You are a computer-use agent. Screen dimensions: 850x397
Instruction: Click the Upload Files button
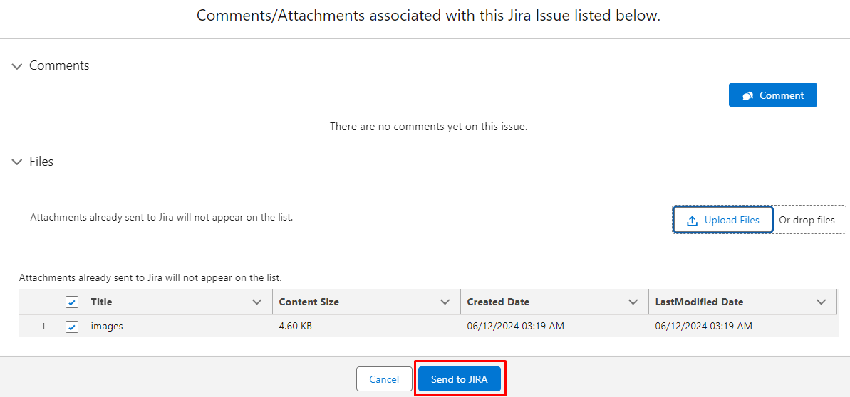click(723, 220)
